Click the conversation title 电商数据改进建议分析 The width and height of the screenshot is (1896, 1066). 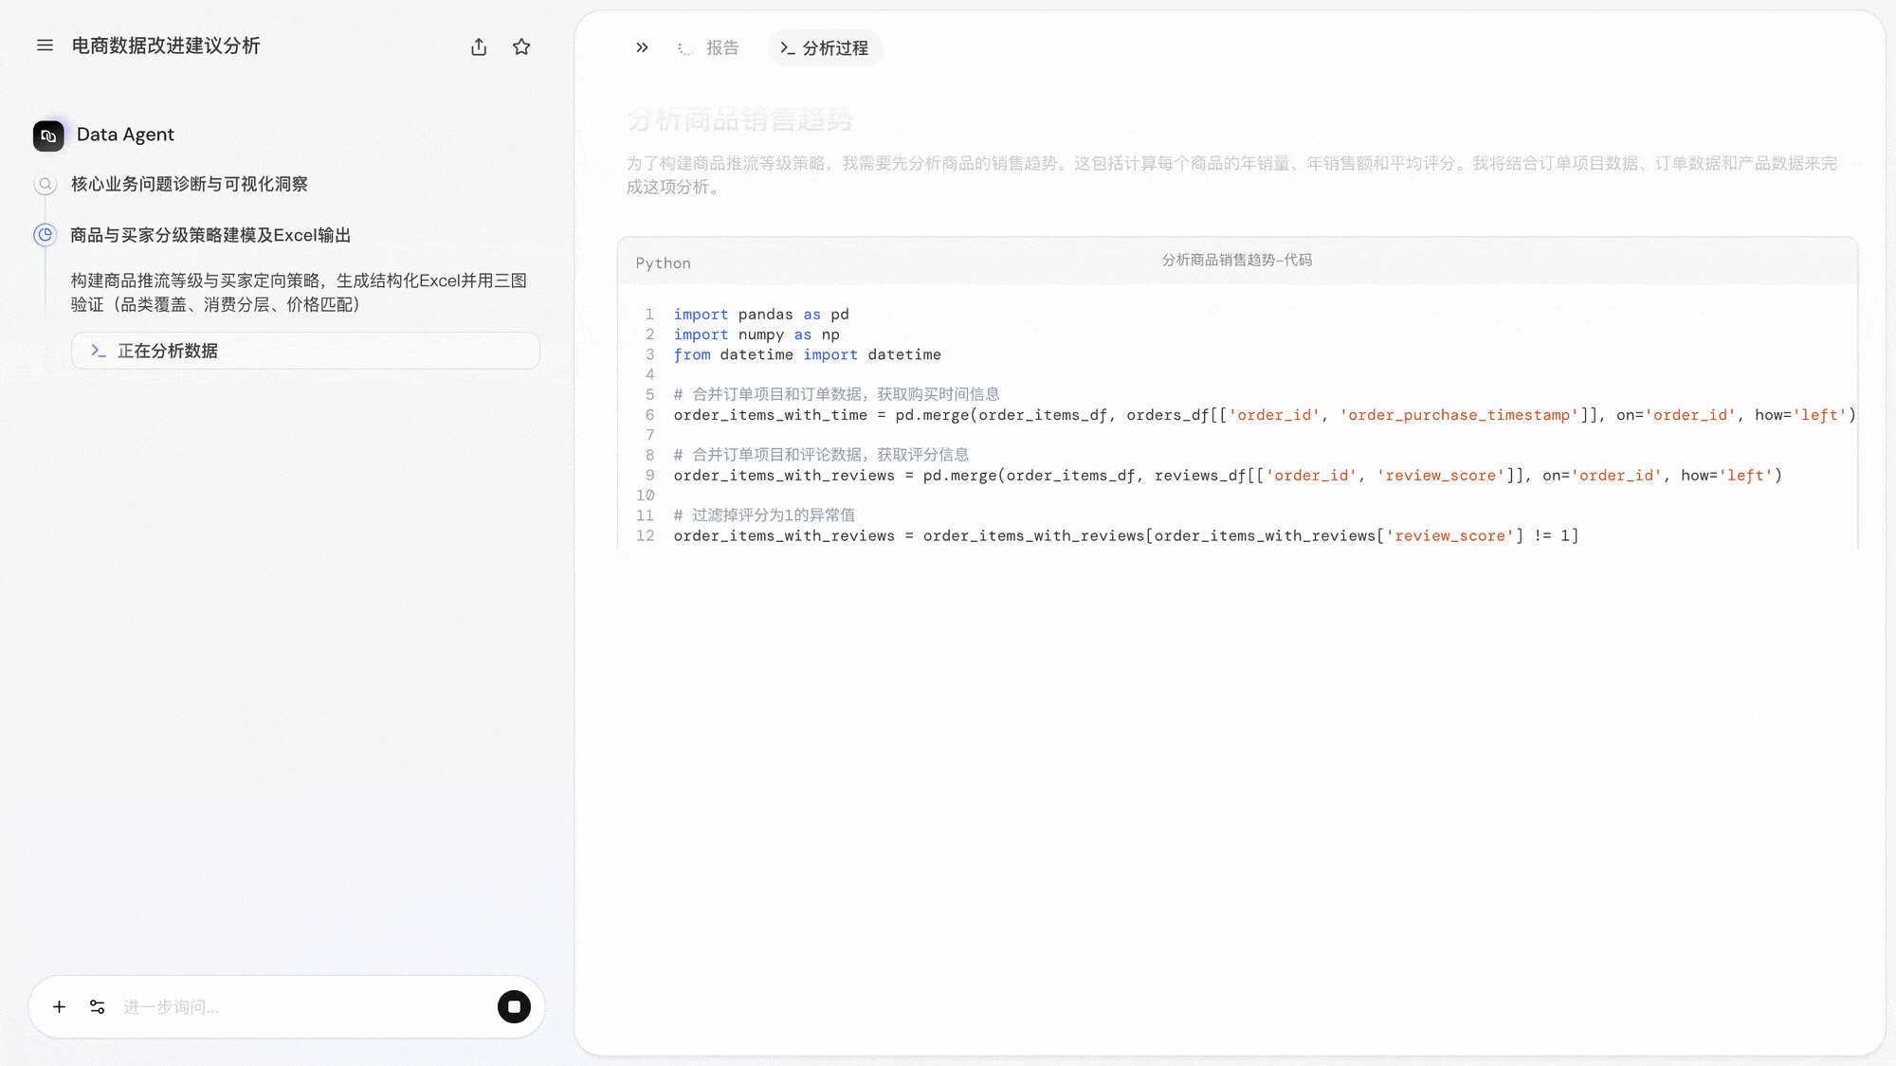click(x=166, y=45)
